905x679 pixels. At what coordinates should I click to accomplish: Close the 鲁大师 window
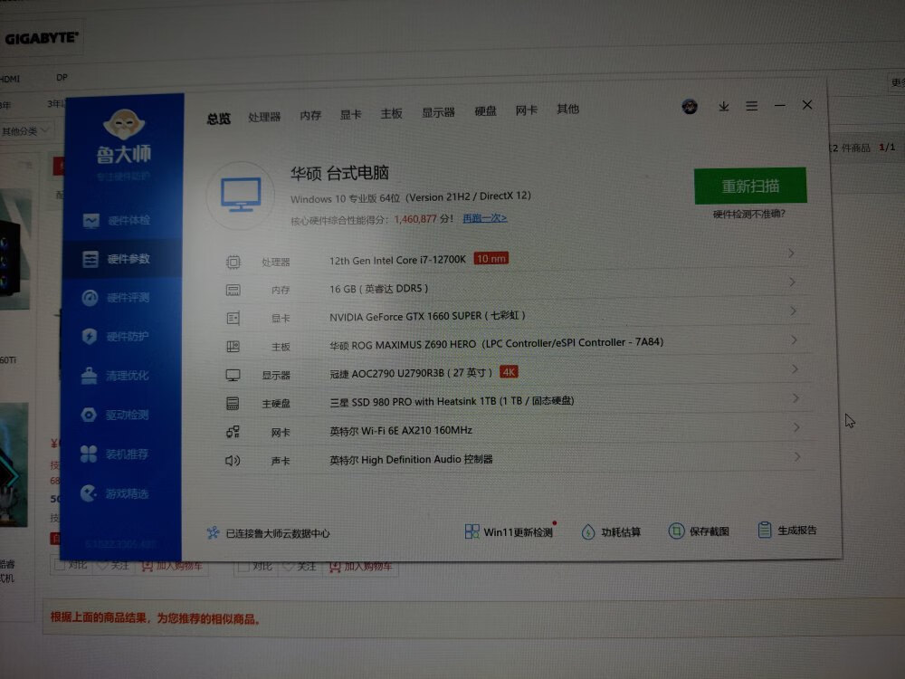807,104
